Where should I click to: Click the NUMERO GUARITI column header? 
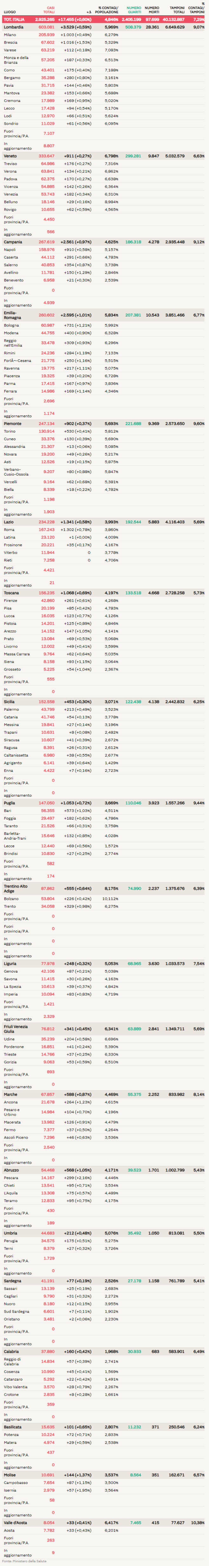tap(133, 10)
